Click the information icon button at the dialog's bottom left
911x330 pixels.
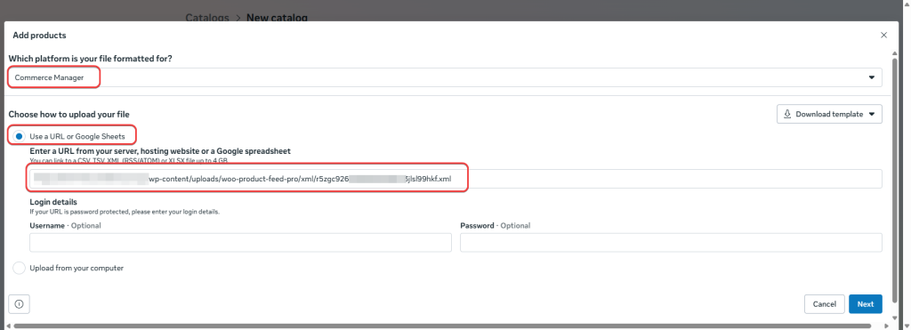tap(20, 304)
